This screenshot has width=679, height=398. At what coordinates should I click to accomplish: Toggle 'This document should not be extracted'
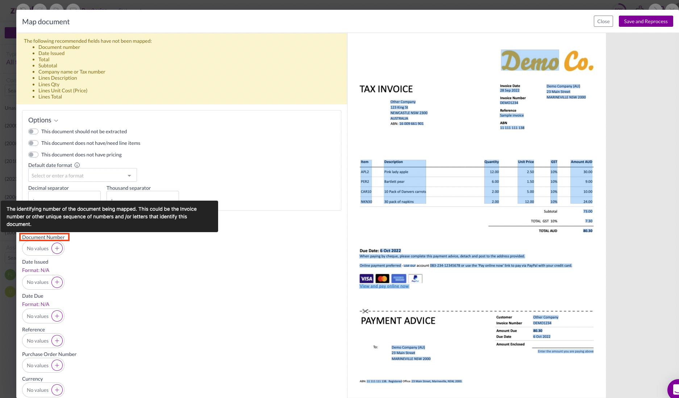pos(33,131)
